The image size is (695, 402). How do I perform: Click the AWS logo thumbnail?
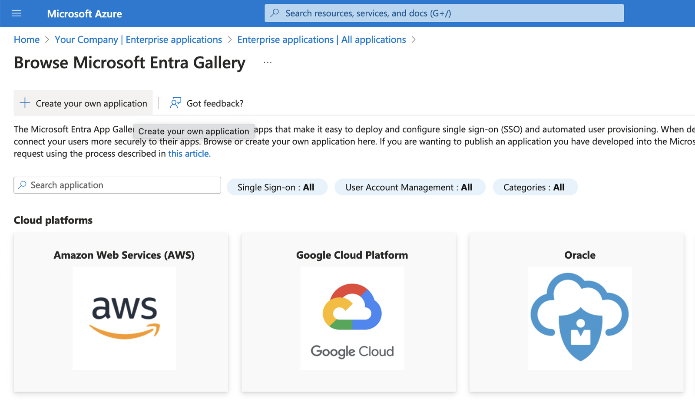pos(124,318)
